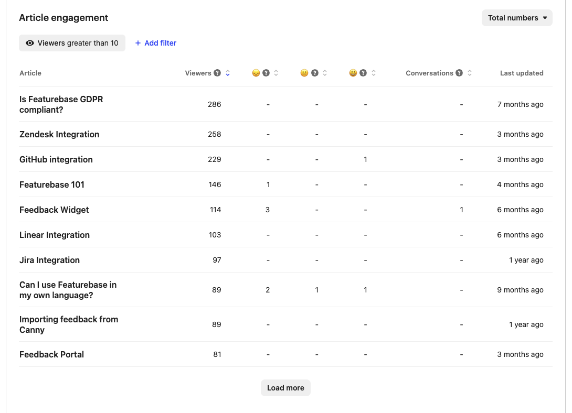Screen dimensions: 572x413
Task: Select the Feedback Widget article row
Action: pos(54,210)
